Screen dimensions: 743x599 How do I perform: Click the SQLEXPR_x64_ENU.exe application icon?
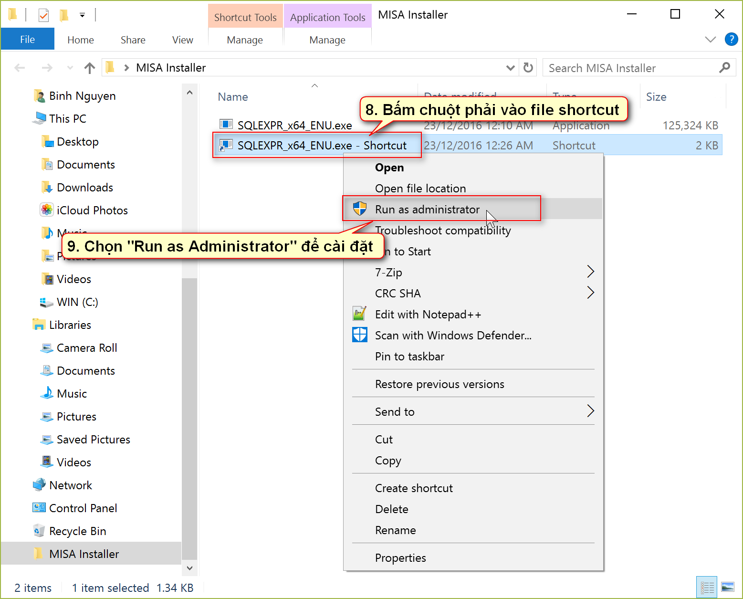(226, 125)
